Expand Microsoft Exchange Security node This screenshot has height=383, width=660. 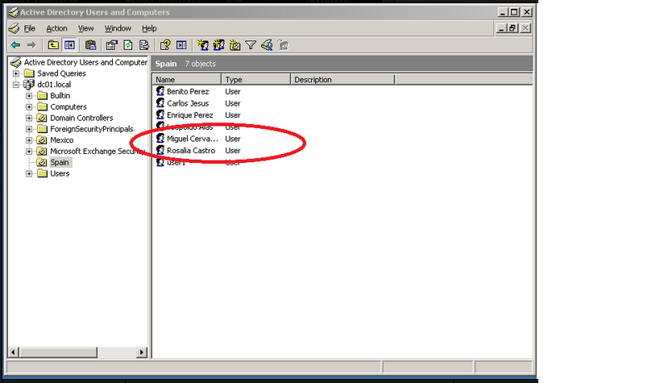click(x=29, y=152)
